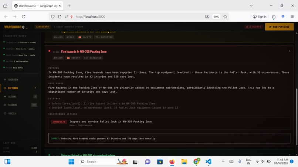Open Firefox from the taskbar
This screenshot has width=298, height=167.
point(172,162)
